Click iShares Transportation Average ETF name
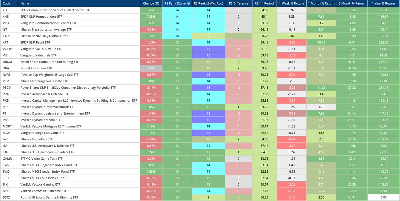Screen dimensions: 400x201 (x=46, y=30)
